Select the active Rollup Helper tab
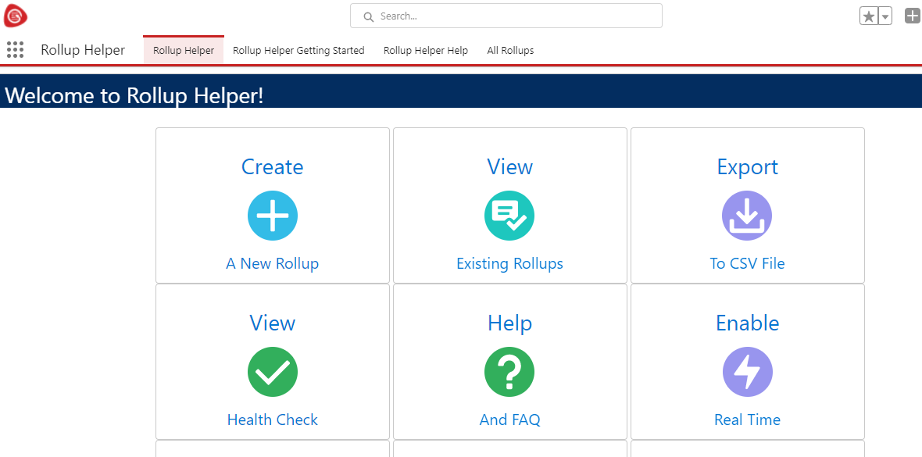 (x=184, y=51)
